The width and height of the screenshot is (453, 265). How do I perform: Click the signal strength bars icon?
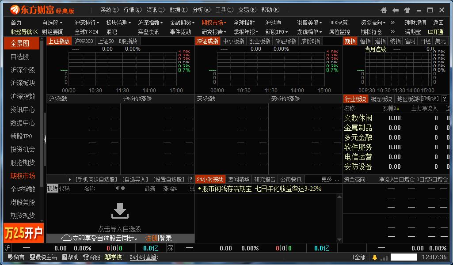point(384,257)
